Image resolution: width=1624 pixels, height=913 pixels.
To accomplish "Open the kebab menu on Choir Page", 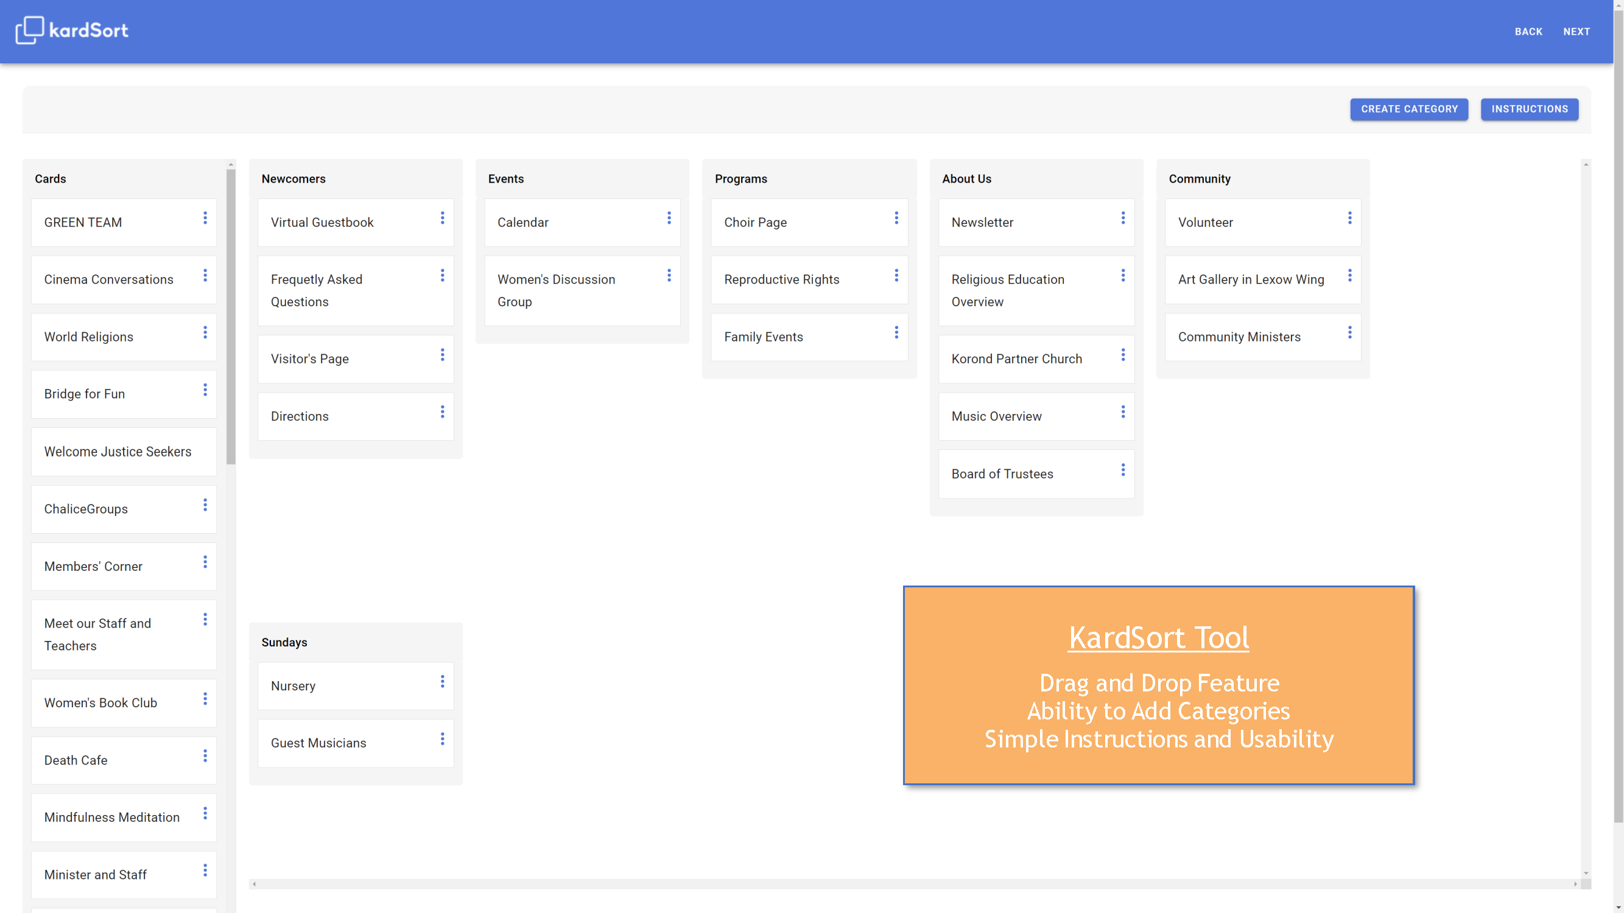I will (896, 218).
